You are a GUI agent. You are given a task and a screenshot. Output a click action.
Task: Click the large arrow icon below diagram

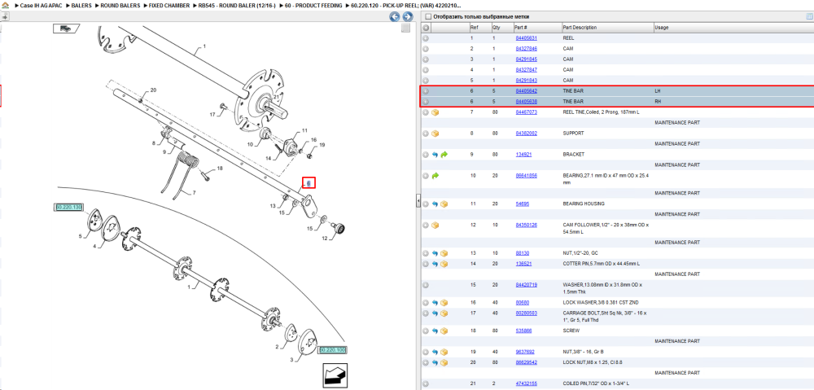335,375
